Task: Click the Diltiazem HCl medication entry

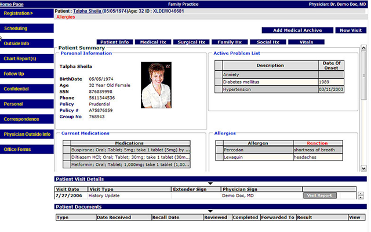Action: [130, 157]
